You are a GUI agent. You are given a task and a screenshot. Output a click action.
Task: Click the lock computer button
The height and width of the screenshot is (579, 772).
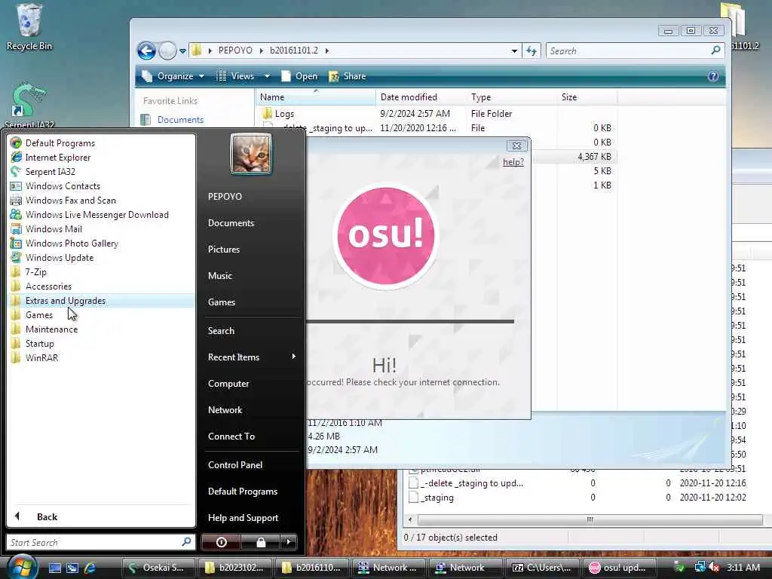pos(260,542)
